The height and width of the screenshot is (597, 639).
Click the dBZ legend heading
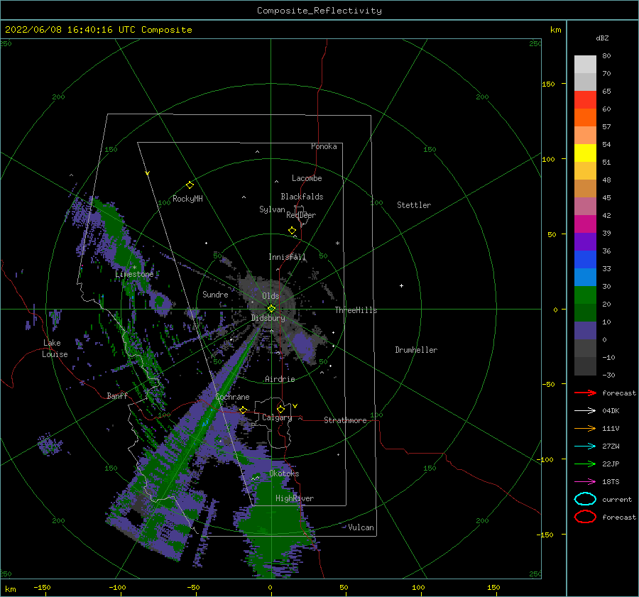(602, 38)
